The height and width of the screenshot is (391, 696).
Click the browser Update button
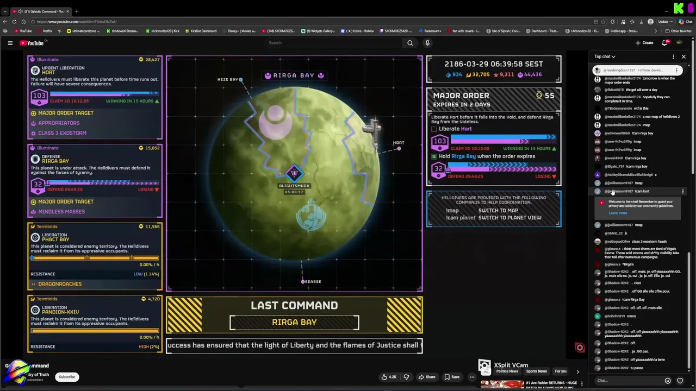point(666,22)
